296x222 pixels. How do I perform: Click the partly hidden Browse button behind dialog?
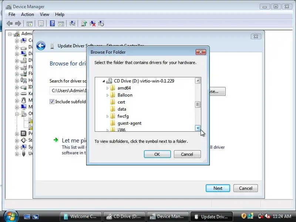(218, 91)
